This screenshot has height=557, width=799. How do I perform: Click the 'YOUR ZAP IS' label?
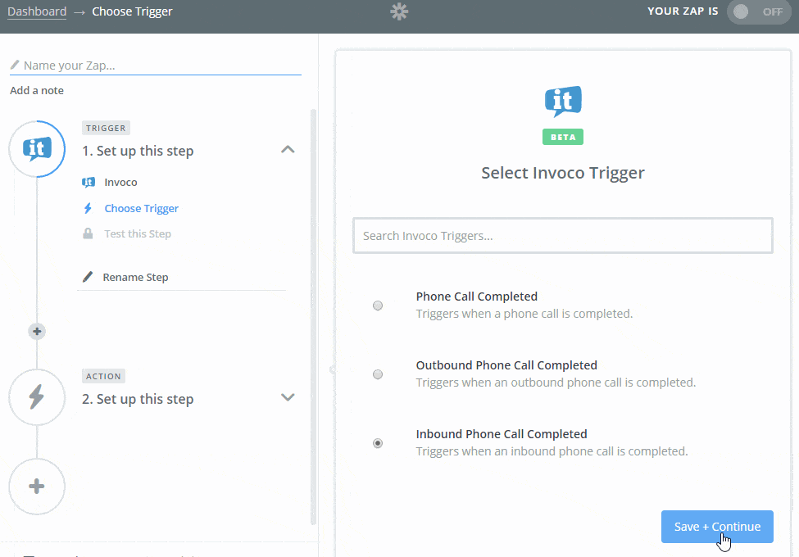click(683, 11)
